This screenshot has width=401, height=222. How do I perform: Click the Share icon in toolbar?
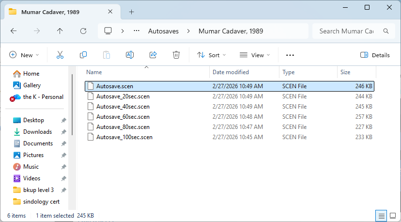point(153,55)
